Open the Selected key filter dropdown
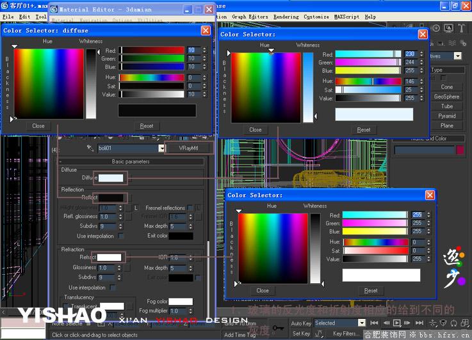This screenshot has width=472, height=340. pos(362,323)
